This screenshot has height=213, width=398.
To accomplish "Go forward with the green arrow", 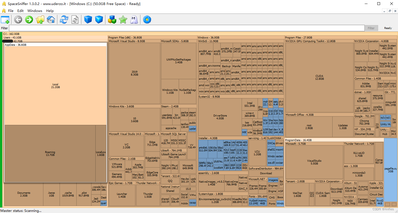I will [x=29, y=20].
